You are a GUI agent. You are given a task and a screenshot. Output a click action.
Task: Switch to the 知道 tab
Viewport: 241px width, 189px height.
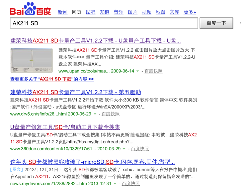pyautogui.click(x=104, y=12)
